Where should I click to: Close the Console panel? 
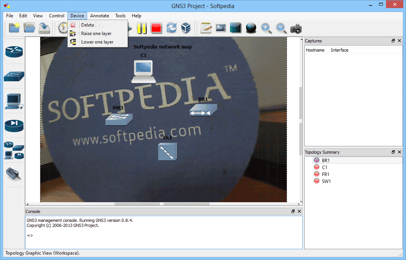[x=299, y=211]
